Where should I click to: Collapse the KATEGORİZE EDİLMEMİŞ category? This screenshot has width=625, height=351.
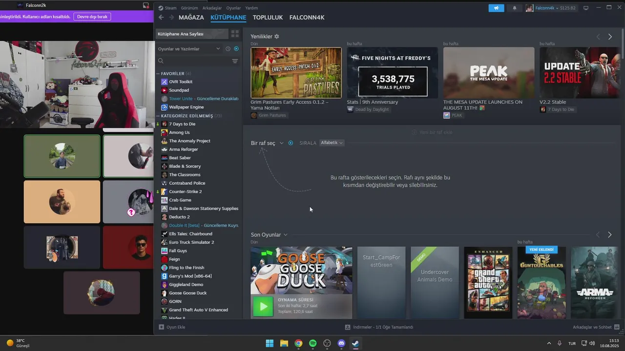tap(158, 116)
